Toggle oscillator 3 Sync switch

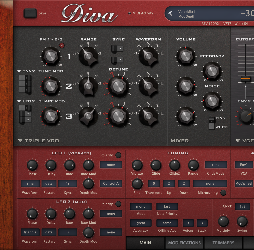coord(117,60)
